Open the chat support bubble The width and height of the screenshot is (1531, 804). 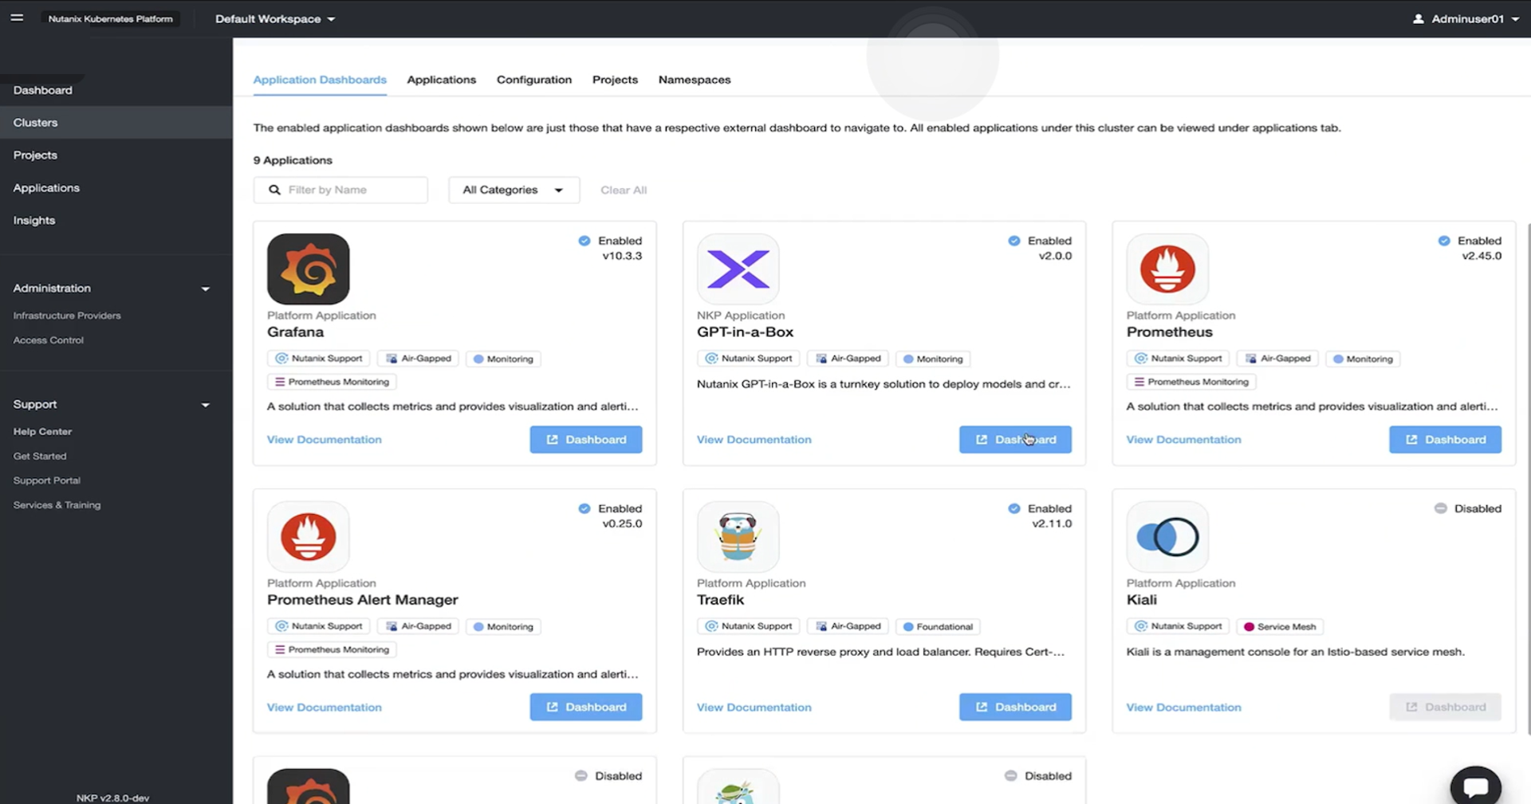[1475, 786]
